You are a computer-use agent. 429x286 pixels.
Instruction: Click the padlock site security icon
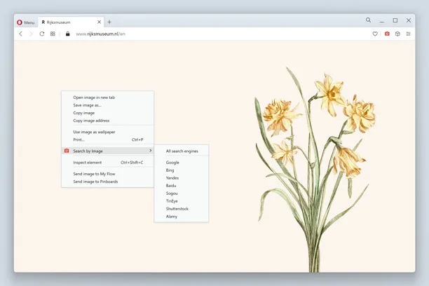67,34
